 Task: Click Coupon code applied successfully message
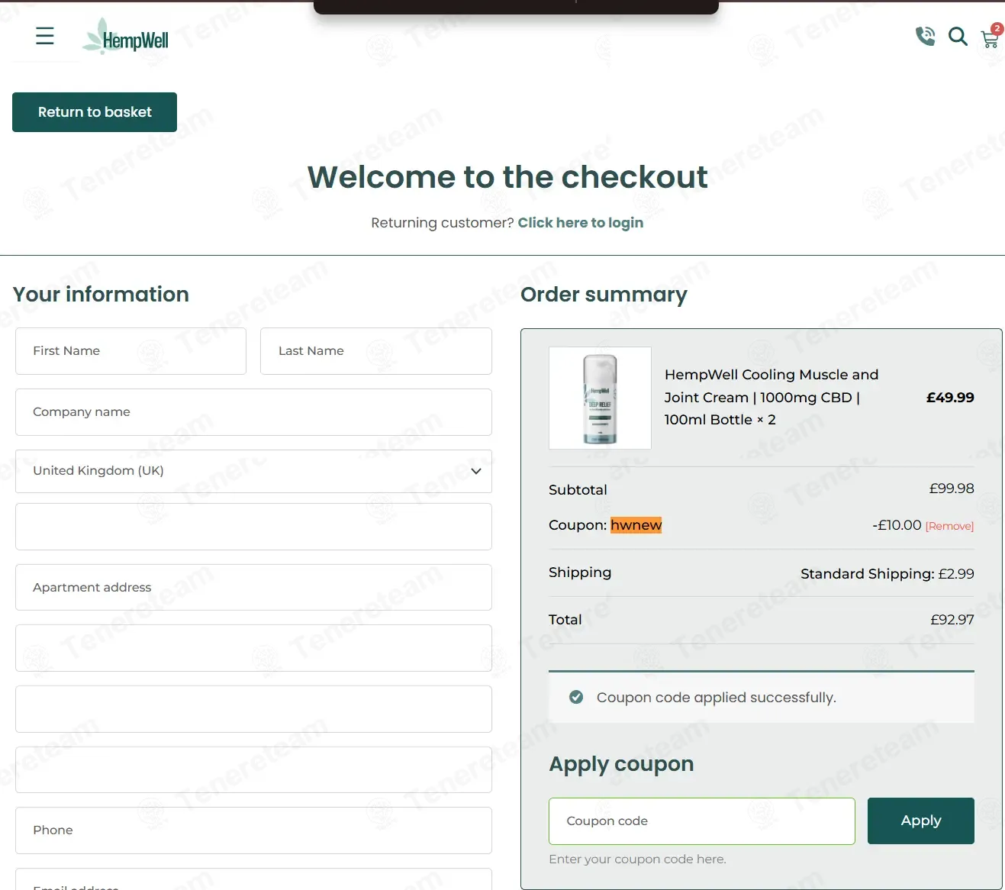click(x=716, y=698)
